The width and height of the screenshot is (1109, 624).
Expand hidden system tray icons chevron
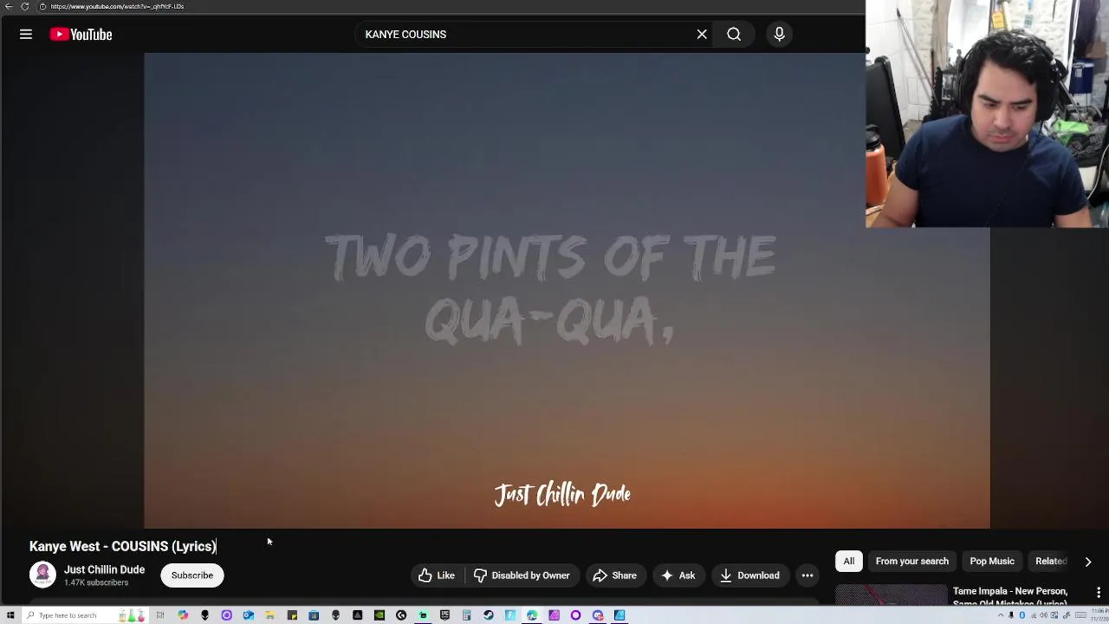click(1001, 615)
